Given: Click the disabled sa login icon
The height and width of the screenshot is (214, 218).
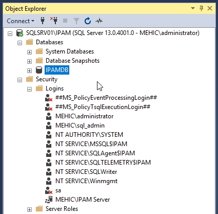Looking at the screenshot, I should (49, 190).
